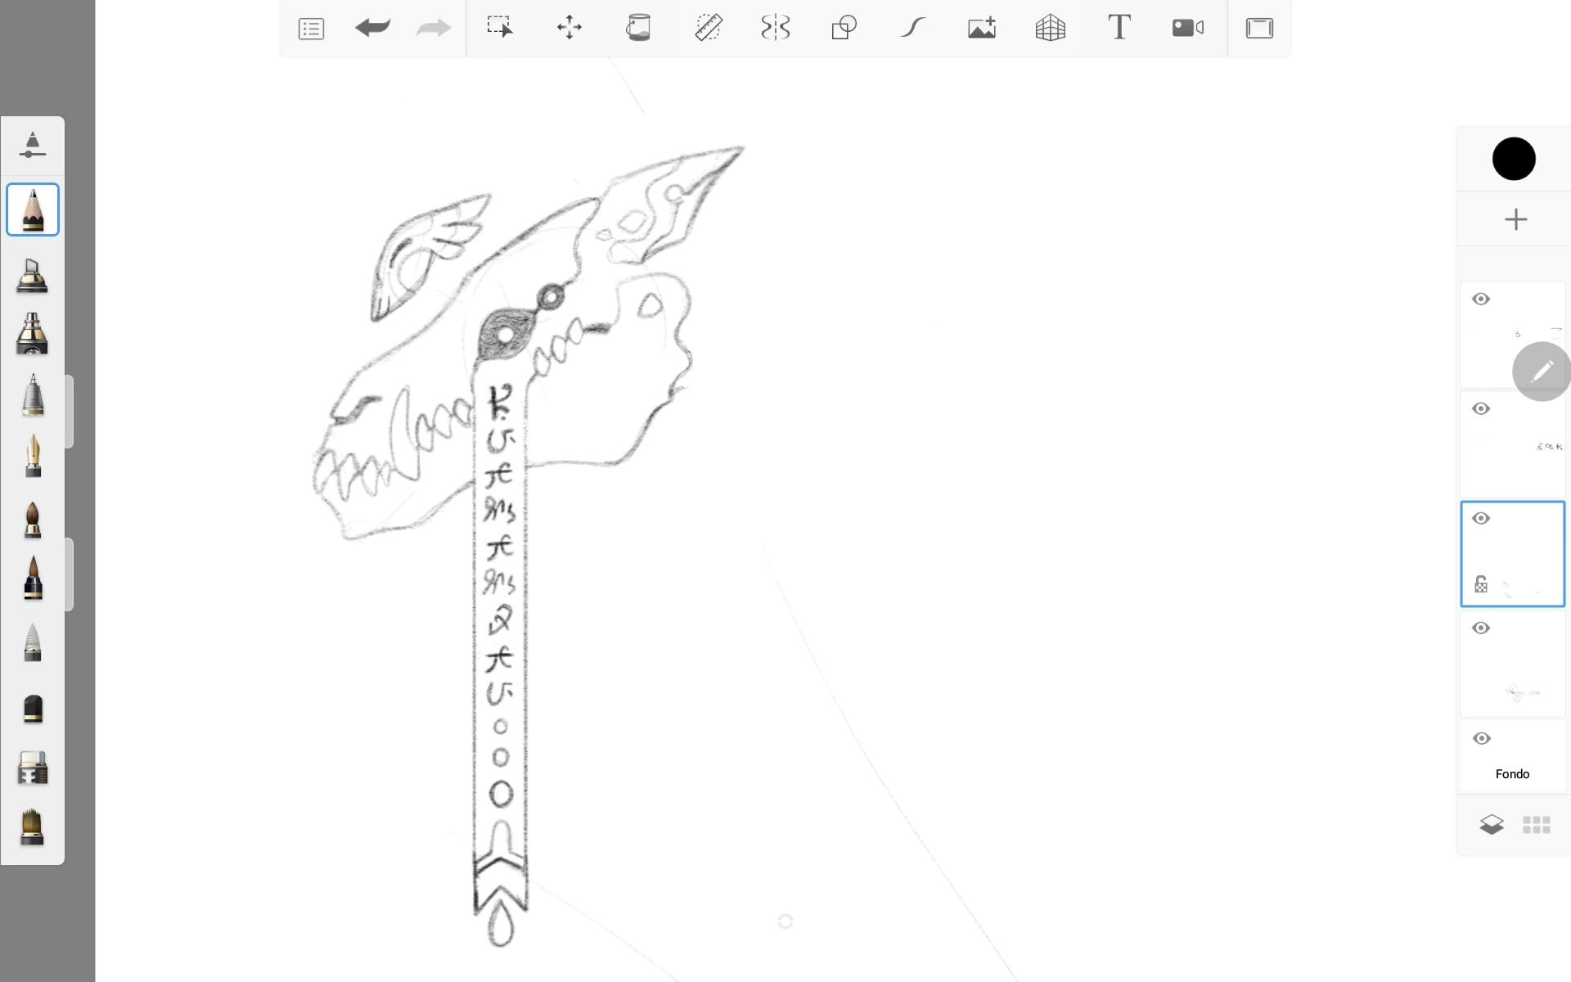Open brush properties slider icon
Image resolution: width=1571 pixels, height=982 pixels.
click(32, 145)
